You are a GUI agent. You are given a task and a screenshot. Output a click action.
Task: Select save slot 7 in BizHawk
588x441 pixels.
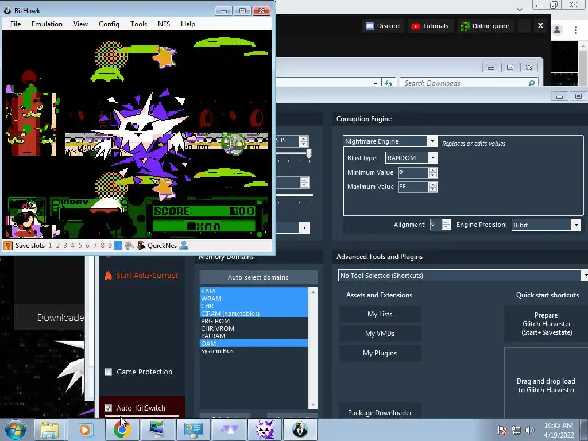[95, 246]
